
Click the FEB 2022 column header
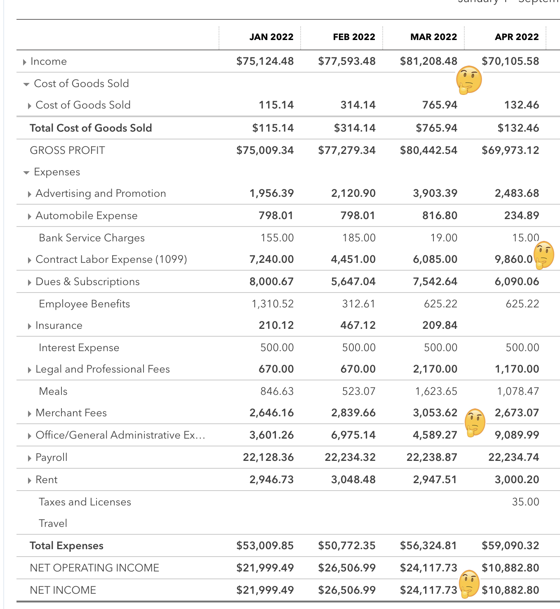click(x=354, y=37)
